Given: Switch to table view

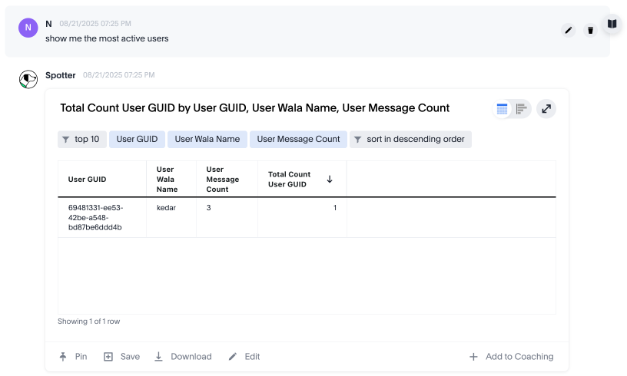Looking at the screenshot, I should pos(503,109).
